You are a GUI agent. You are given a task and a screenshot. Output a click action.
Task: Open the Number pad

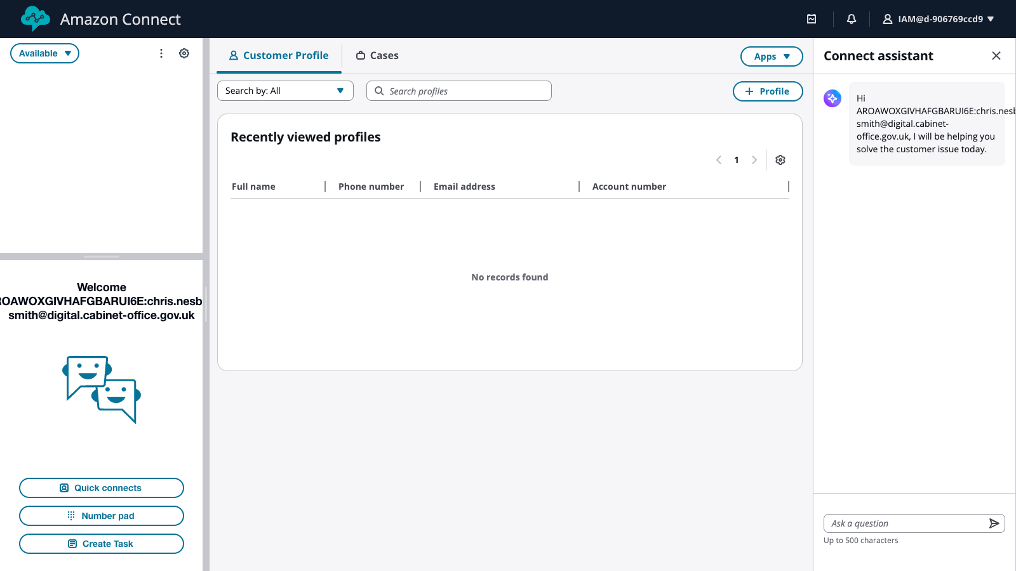tap(102, 516)
